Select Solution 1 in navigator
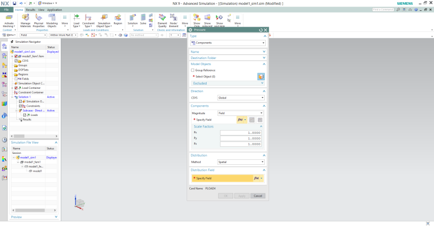 click(24, 97)
